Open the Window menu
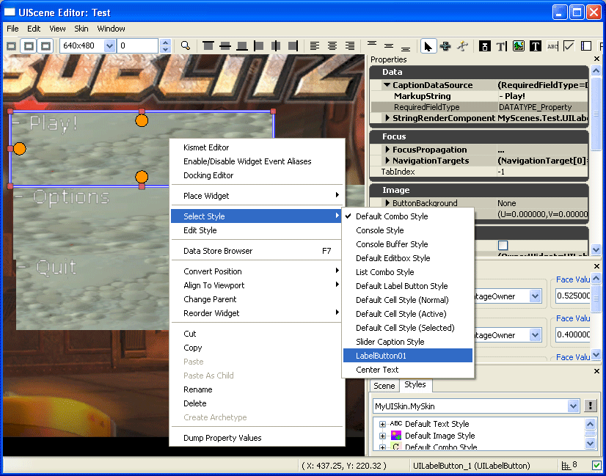Viewport: 606px width, 476px height. 110,29
